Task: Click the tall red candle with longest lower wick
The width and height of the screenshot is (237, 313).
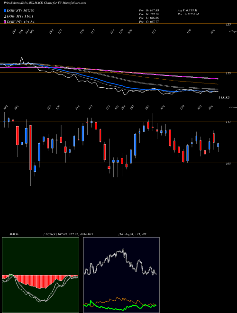Action: click(x=30, y=147)
